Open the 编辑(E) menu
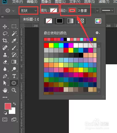This screenshot has width=117, height=133. pyautogui.click(x=32, y=2)
